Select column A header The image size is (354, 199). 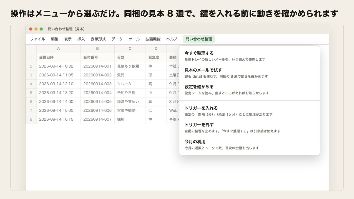click(x=58, y=49)
